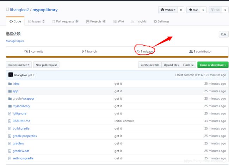View the 1 branch list
Image resolution: width=229 pixels, height=165 pixels.
(x=89, y=52)
